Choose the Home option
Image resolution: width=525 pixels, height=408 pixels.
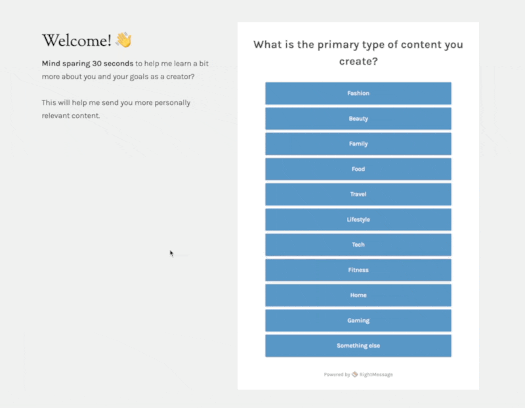point(358,295)
